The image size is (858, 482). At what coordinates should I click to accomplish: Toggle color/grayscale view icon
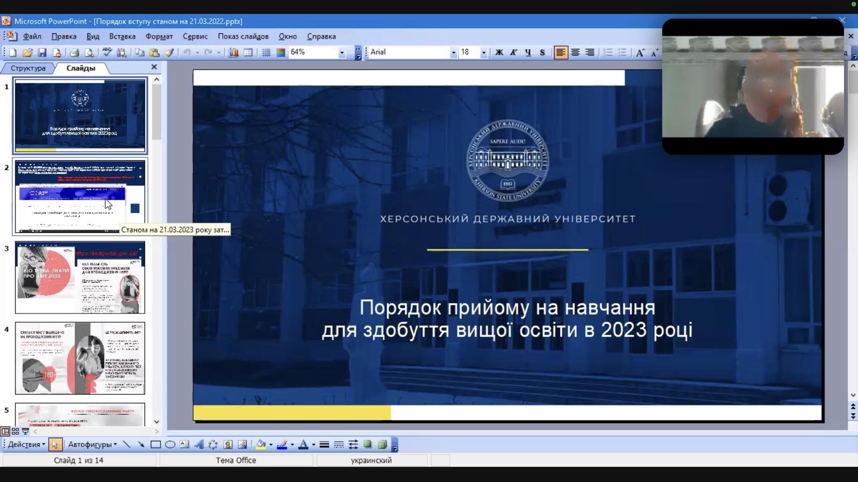(281, 52)
